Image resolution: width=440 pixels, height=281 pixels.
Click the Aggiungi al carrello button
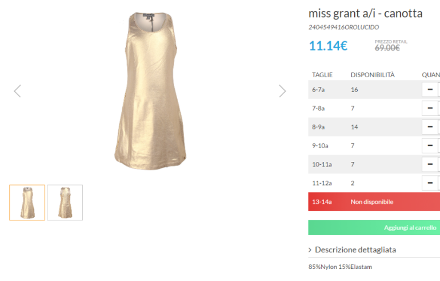click(374, 228)
